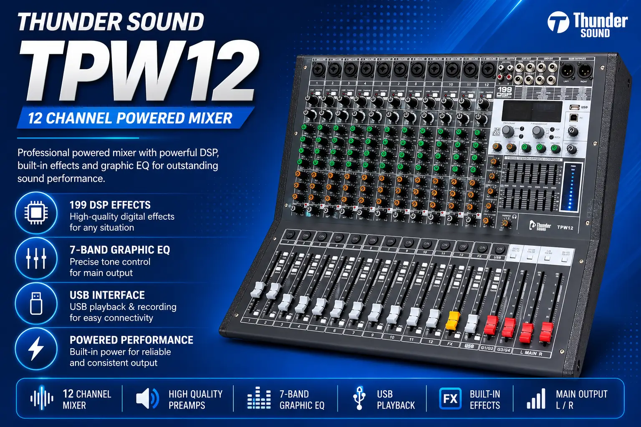Select the three-slider icon beside Precise tone control

36,259
